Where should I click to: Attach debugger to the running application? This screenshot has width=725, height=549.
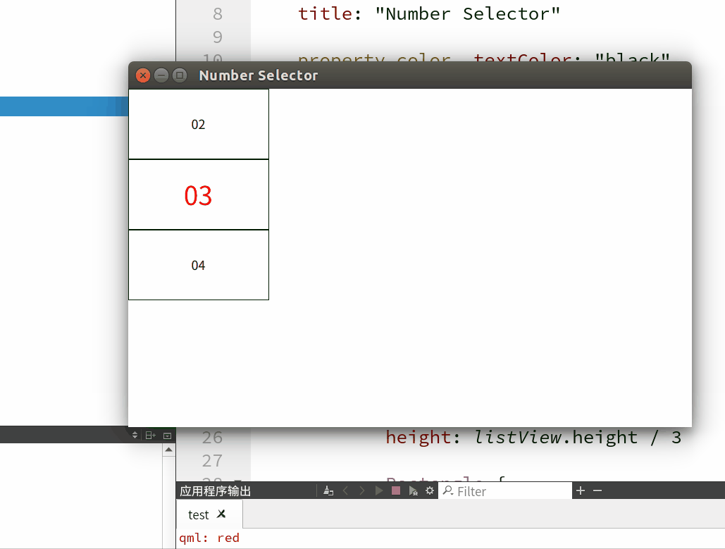pos(413,491)
